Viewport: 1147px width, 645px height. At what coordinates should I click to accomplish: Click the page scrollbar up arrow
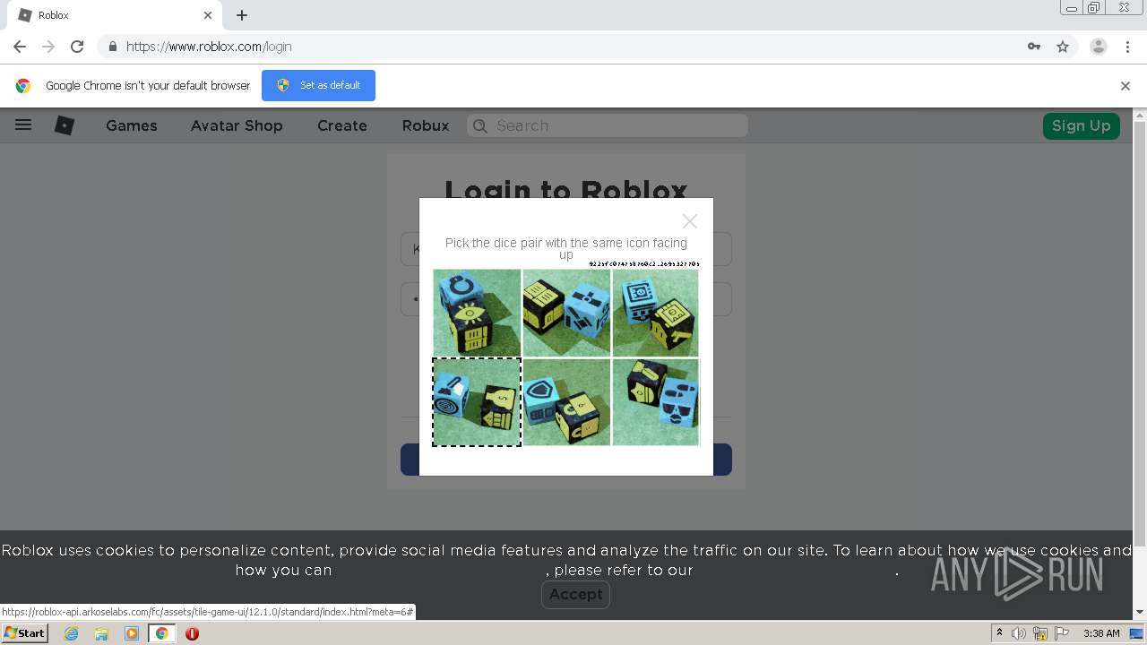click(x=1140, y=116)
